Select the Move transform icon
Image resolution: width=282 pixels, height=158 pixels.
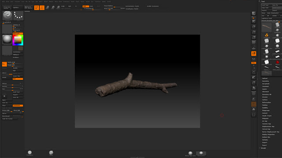point(47,7)
